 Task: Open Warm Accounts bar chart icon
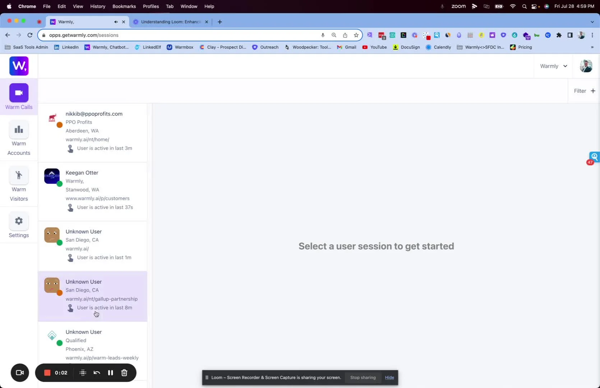pyautogui.click(x=19, y=130)
